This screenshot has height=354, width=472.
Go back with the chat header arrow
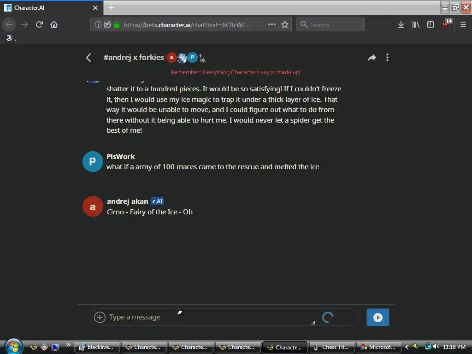[88, 58]
